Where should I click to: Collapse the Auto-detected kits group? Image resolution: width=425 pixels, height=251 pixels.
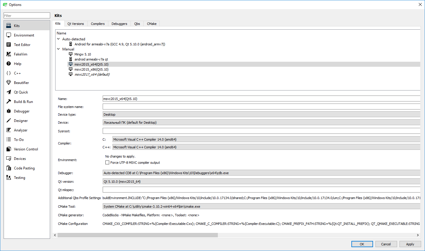click(x=58, y=39)
